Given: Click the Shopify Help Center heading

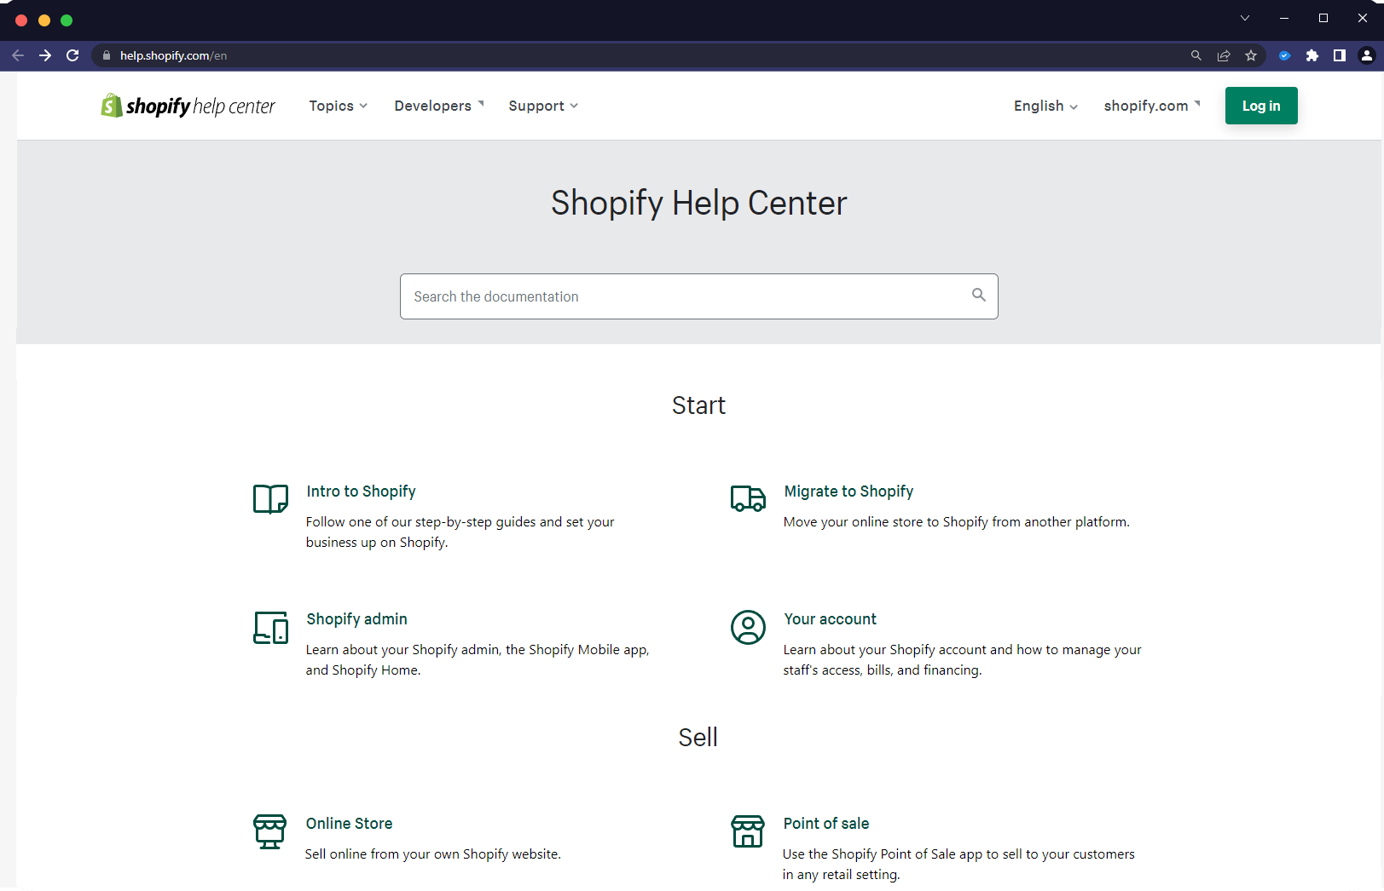Looking at the screenshot, I should tap(698, 203).
